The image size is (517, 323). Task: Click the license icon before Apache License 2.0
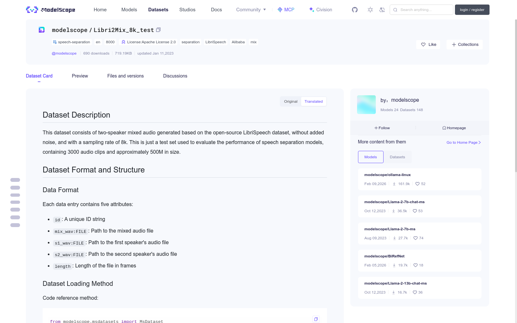pyautogui.click(x=123, y=42)
